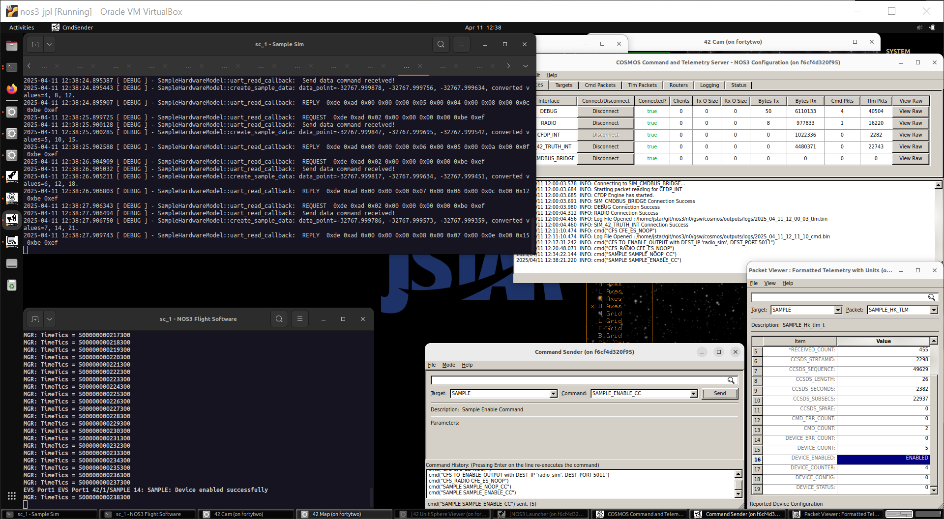Open the Show Applications grid icon
The image size is (944, 519).
point(12,496)
